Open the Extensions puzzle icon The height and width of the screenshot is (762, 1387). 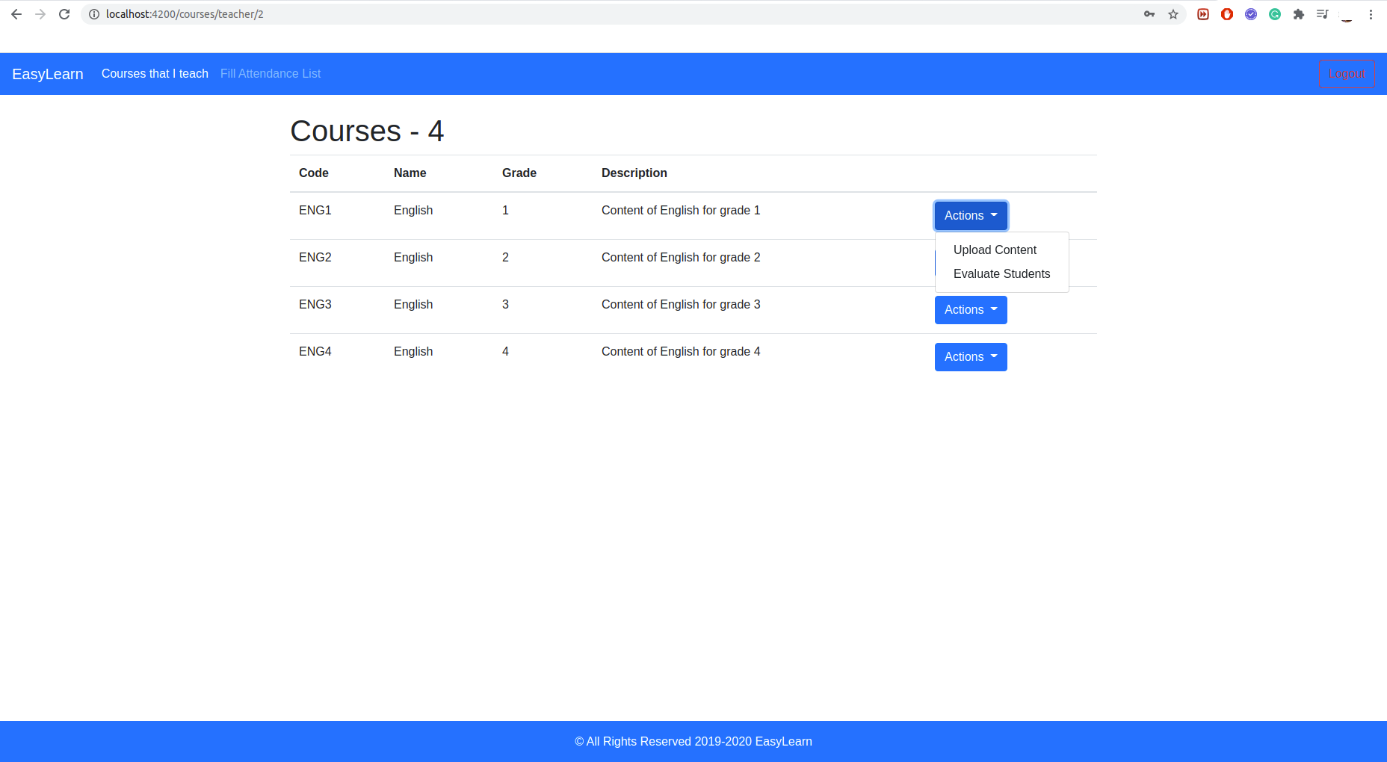(1299, 14)
